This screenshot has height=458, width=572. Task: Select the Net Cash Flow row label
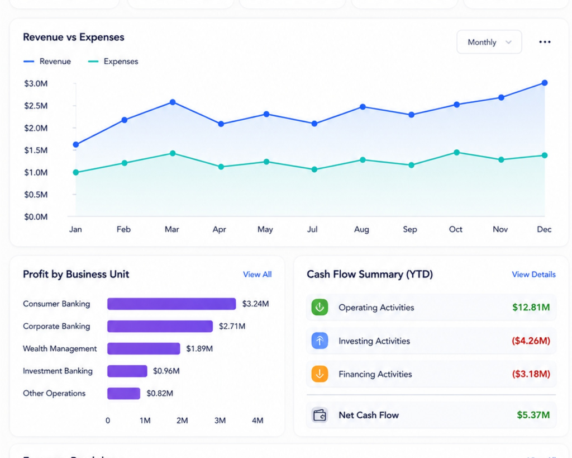(369, 415)
